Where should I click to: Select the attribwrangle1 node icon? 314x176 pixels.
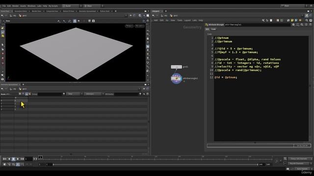click(177, 79)
